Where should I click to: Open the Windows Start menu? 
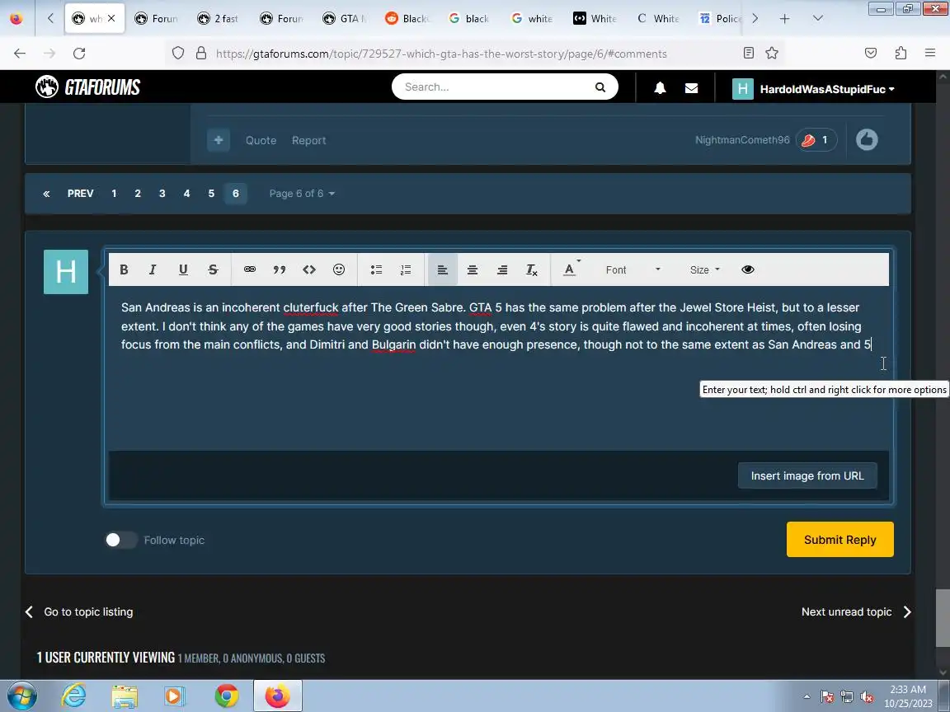(21, 696)
